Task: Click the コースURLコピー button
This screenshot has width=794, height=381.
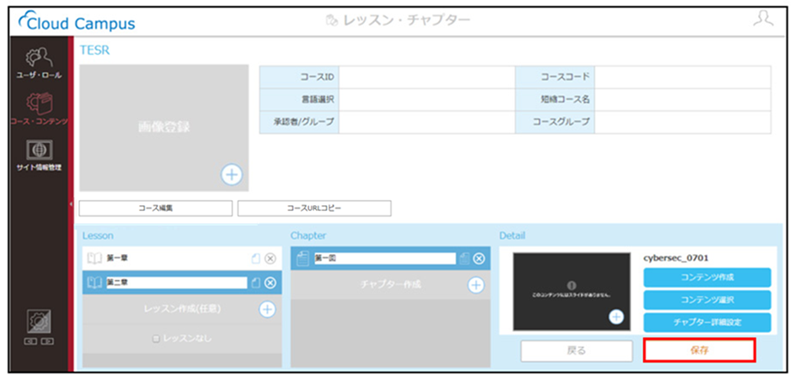Action: pos(314,208)
